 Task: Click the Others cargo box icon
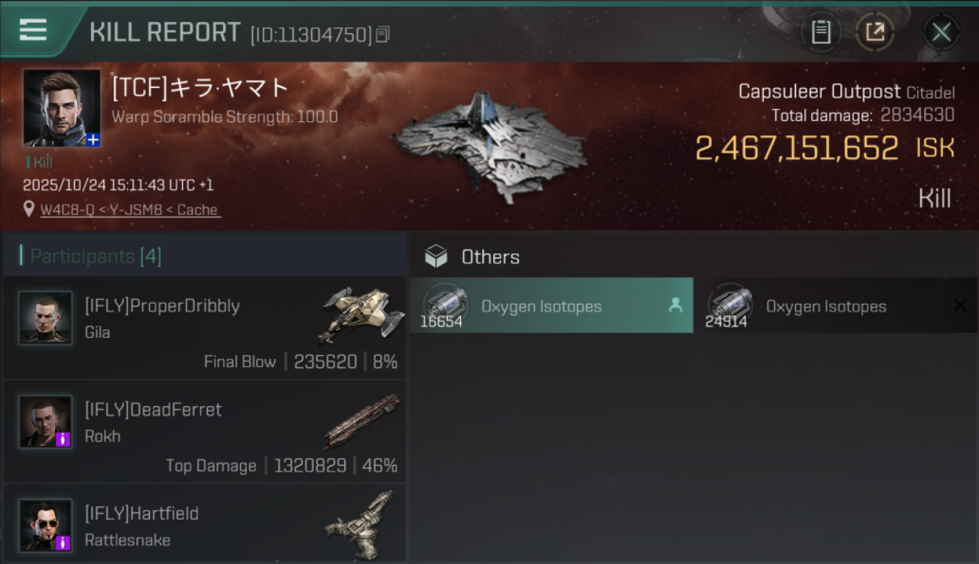click(436, 257)
